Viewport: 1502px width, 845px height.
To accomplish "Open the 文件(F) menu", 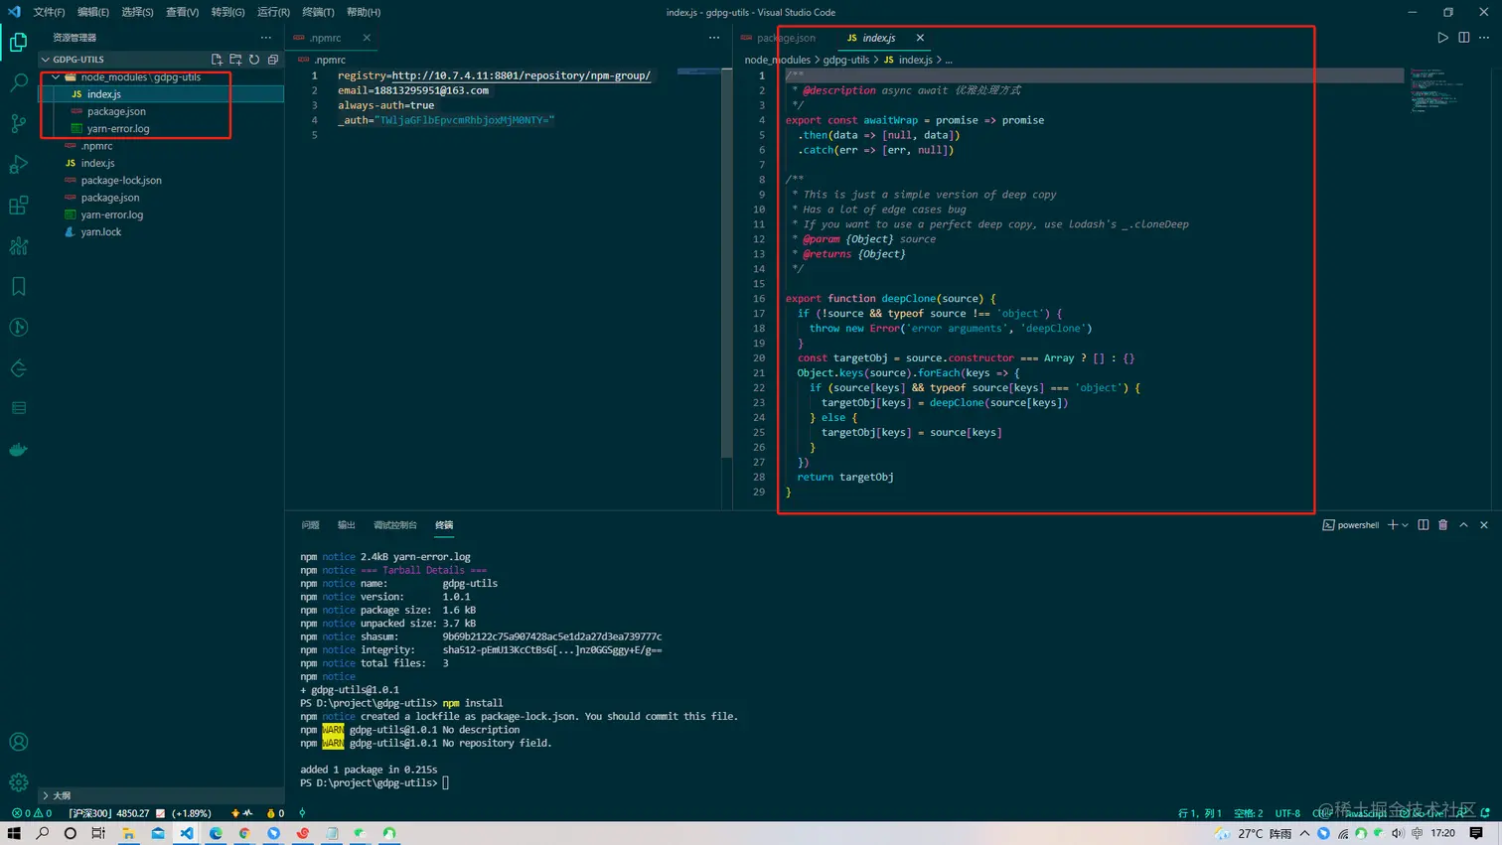I will tap(49, 12).
